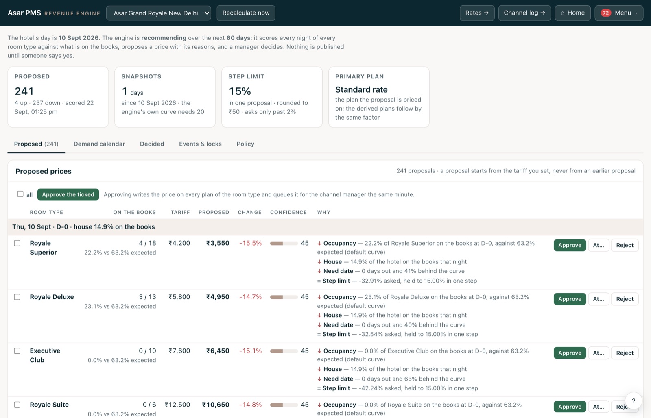Image resolution: width=651 pixels, height=418 pixels.
Task: Tick the Royale Deluxe row checkbox
Action: (x=17, y=297)
